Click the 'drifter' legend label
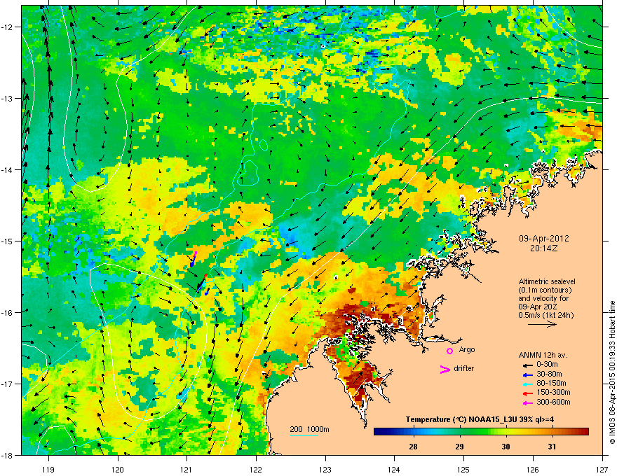Image resolution: width=617 pixels, height=476 pixels. tap(464, 368)
